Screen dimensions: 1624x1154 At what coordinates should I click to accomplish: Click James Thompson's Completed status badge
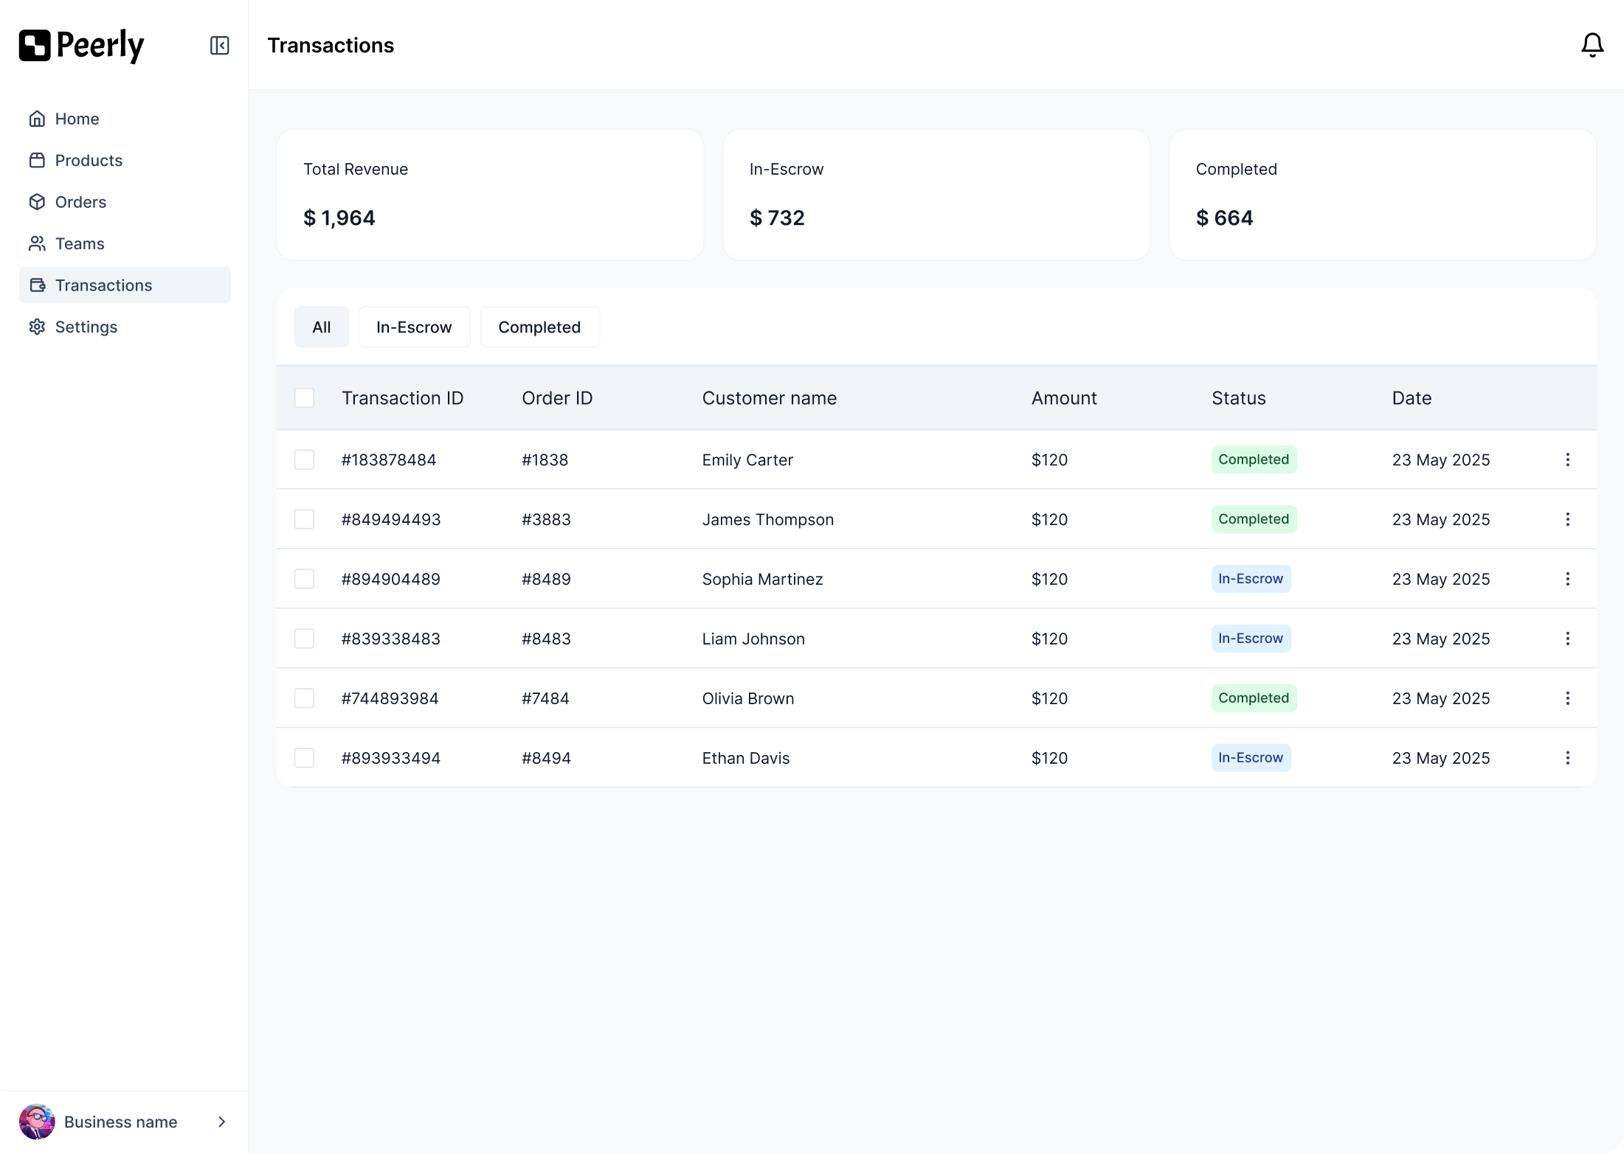1253,519
